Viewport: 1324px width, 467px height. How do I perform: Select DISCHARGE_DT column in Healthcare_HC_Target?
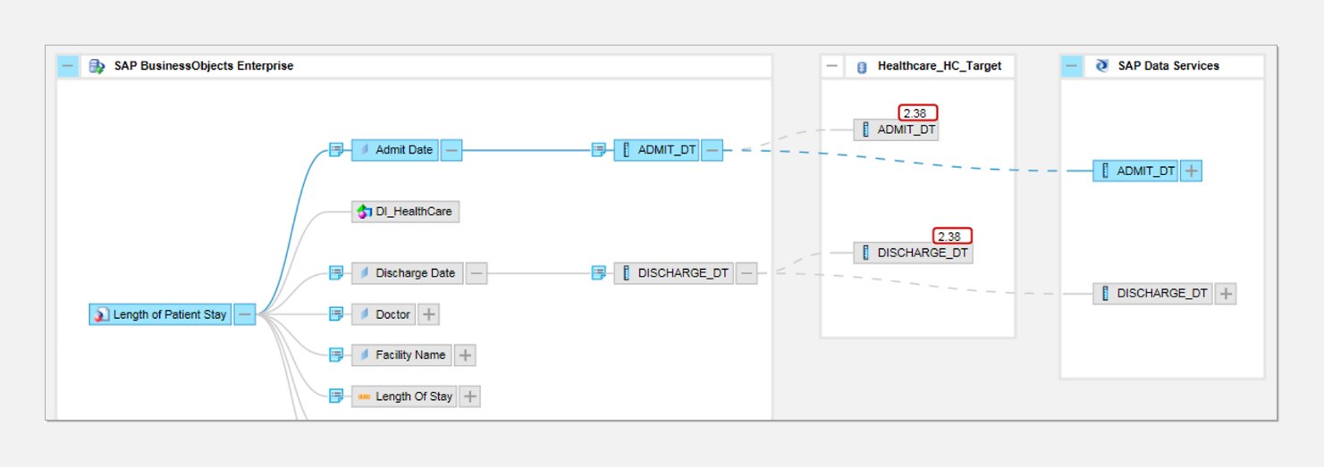913,253
